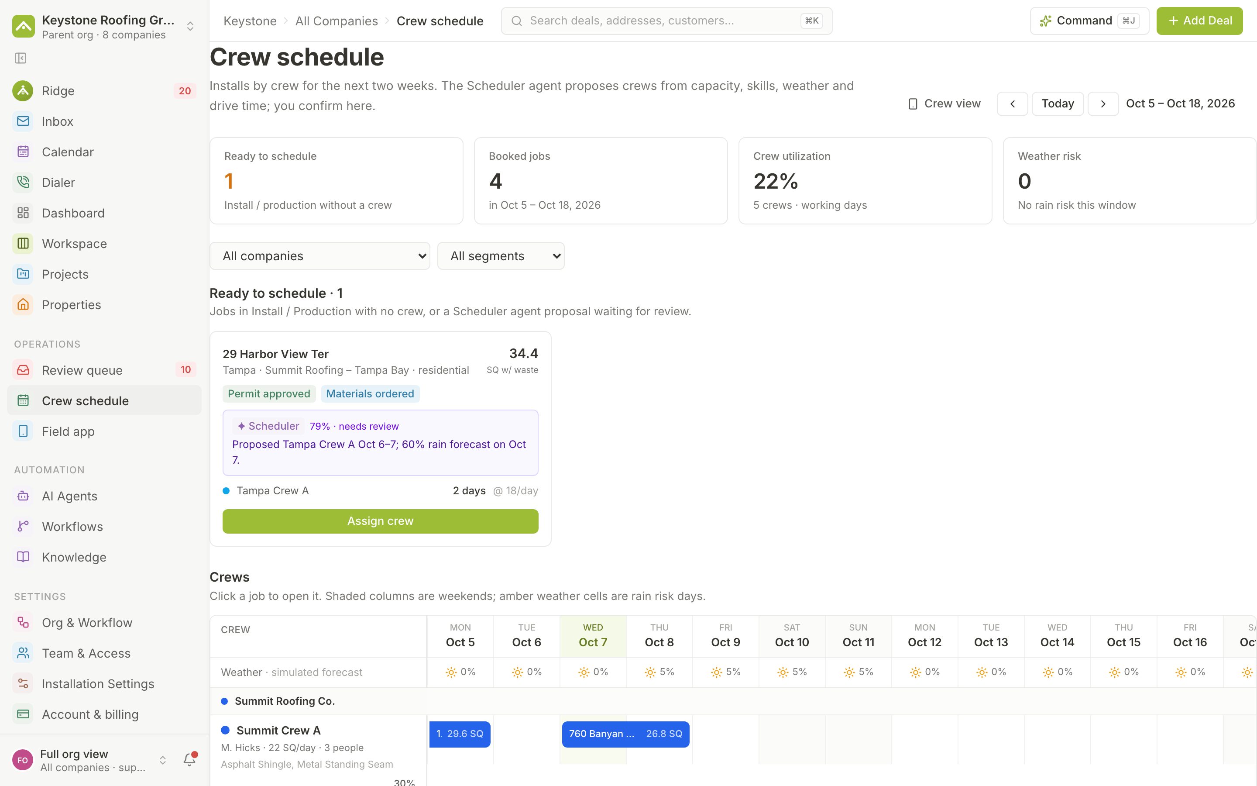Open Account & billing

click(104, 715)
